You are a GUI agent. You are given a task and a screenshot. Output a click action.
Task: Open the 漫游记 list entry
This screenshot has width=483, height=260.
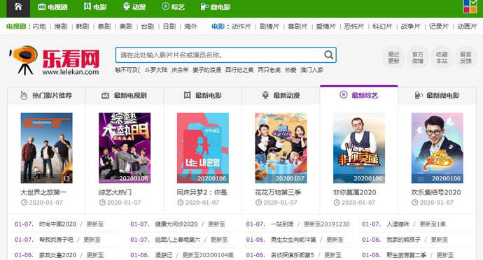coord(163,255)
